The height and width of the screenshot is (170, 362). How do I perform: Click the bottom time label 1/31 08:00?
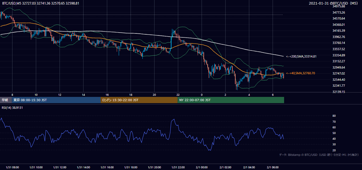click(12, 167)
